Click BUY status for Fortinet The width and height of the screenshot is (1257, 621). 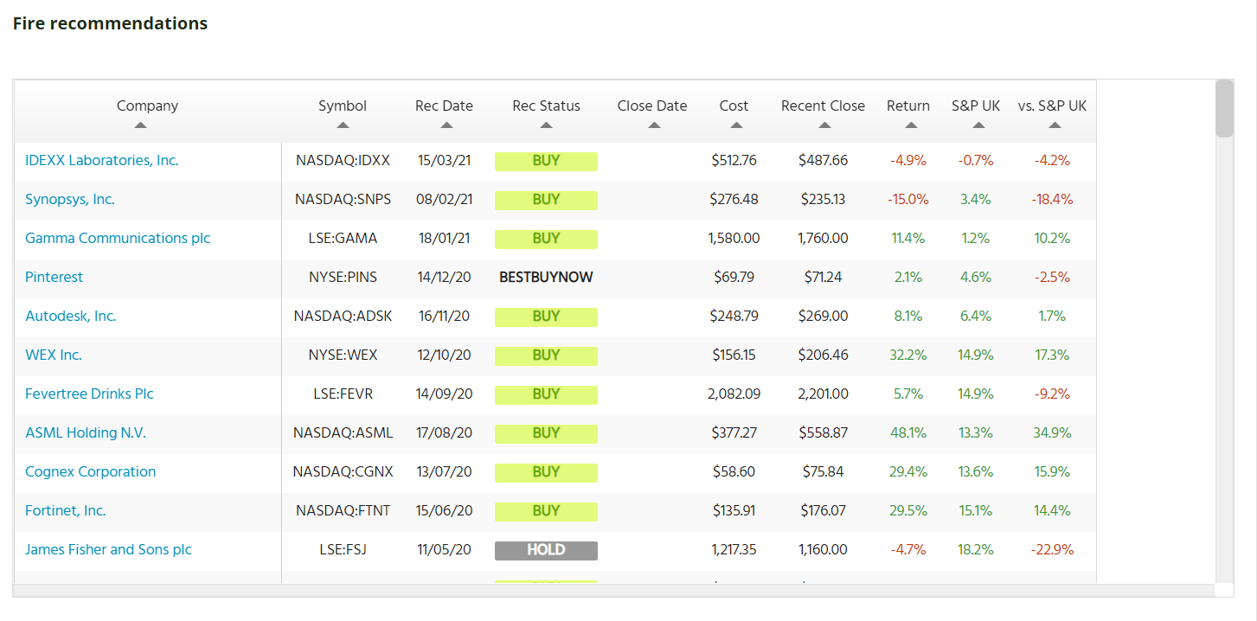pyautogui.click(x=546, y=511)
